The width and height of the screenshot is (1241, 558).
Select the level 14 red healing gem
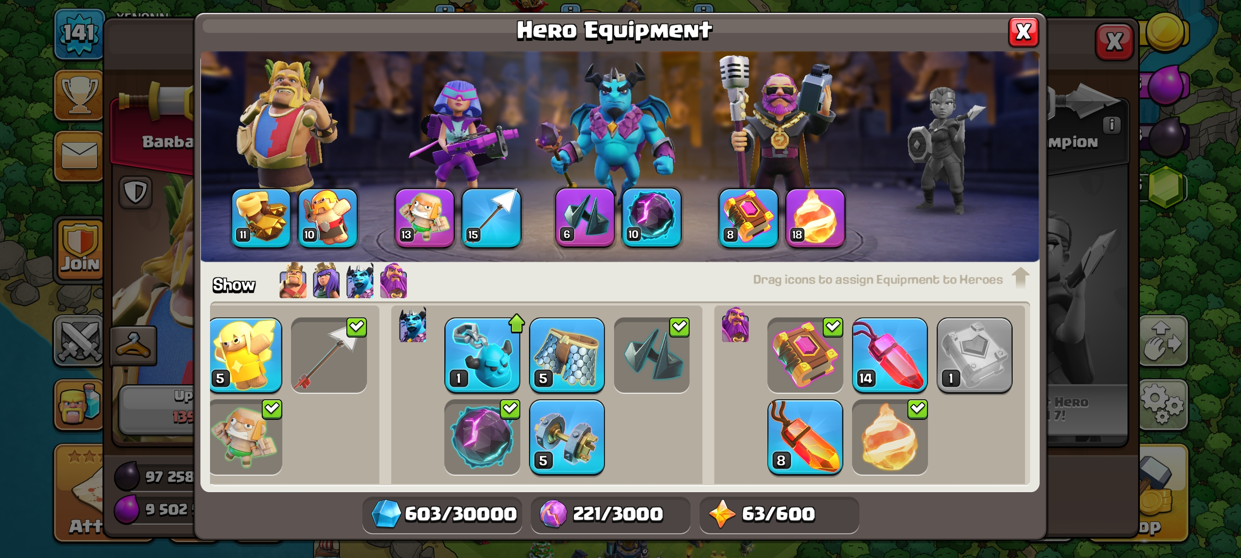pyautogui.click(x=889, y=355)
